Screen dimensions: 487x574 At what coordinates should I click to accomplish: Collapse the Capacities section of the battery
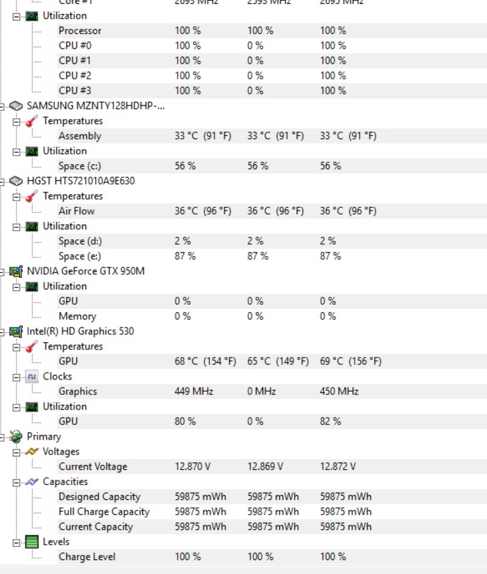[x=16, y=482]
